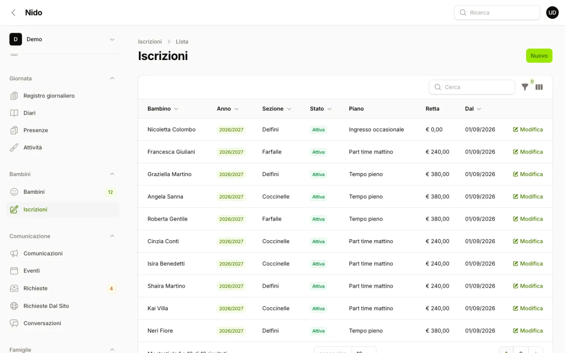Open Conversazioni chat item
Image resolution: width=565 pixels, height=353 pixels.
pyautogui.click(x=63, y=323)
